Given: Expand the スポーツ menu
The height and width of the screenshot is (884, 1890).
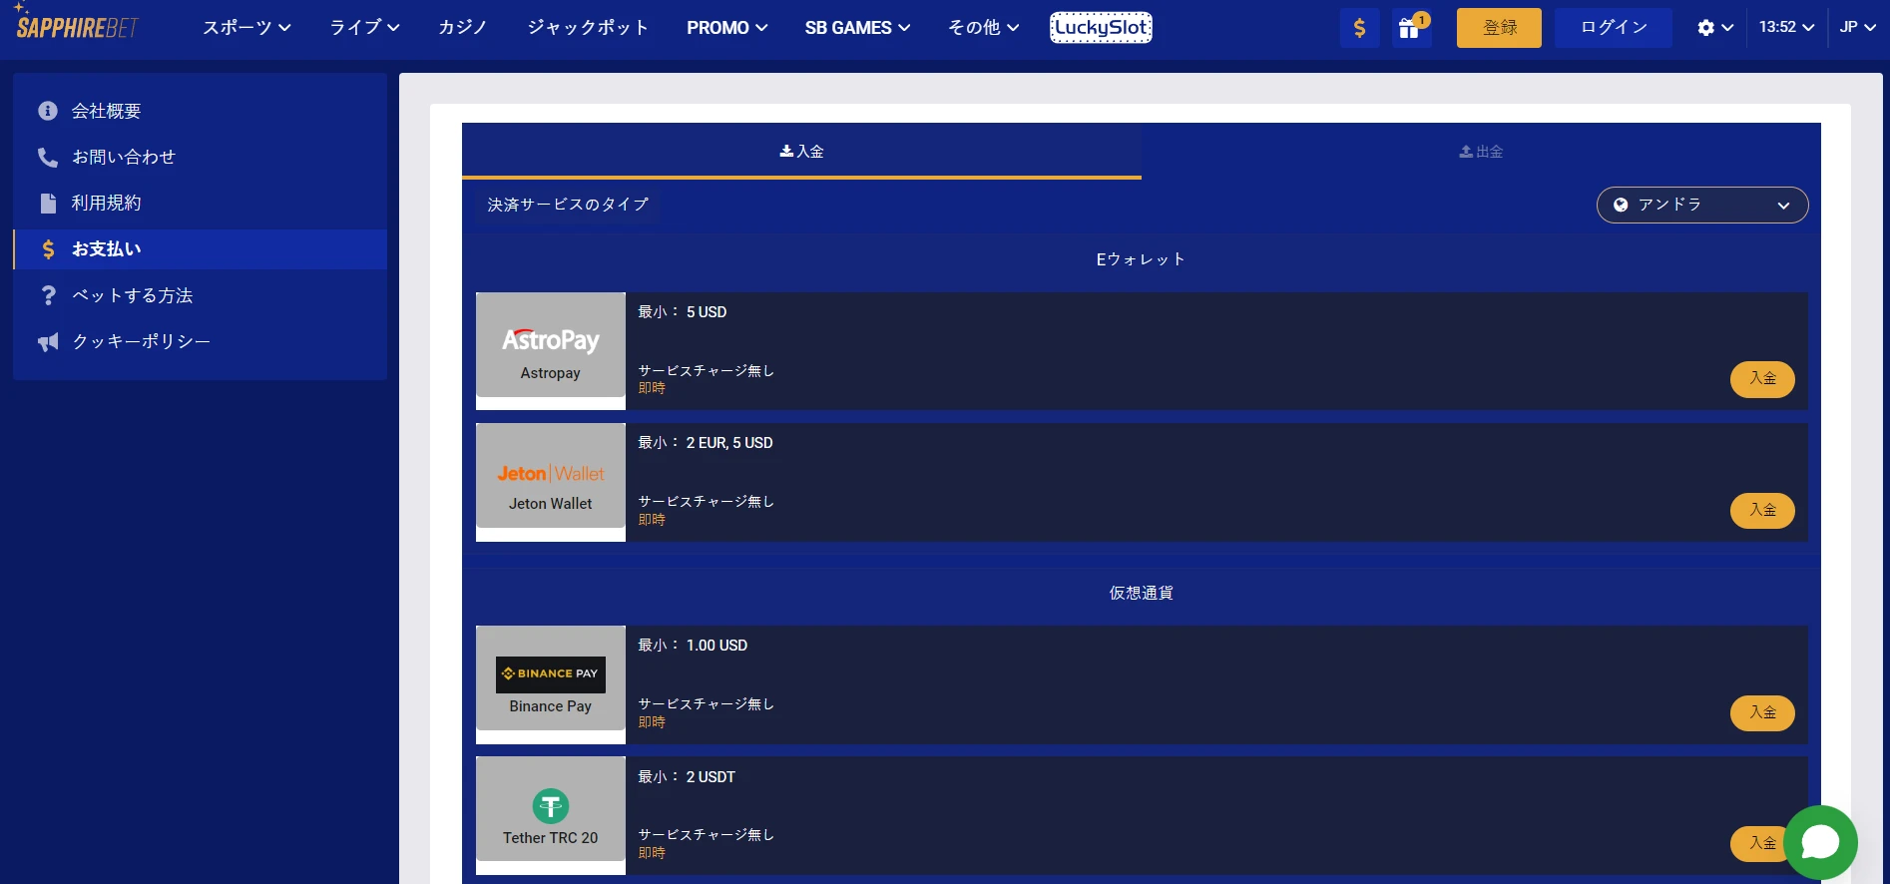Looking at the screenshot, I should [x=246, y=28].
